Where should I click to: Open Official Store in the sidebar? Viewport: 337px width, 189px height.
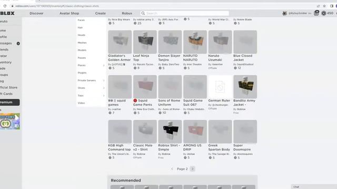tap(8, 88)
